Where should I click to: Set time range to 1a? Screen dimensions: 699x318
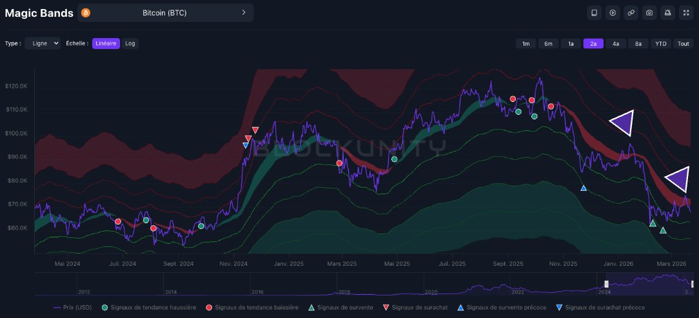click(571, 44)
